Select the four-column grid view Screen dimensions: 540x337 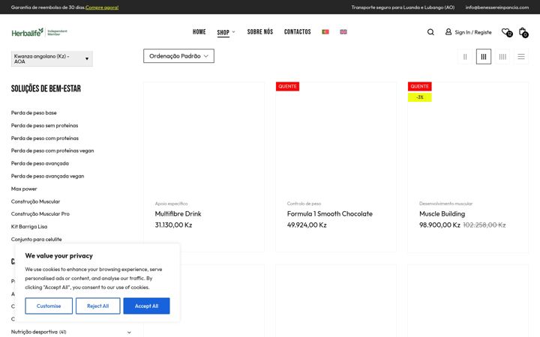502,57
